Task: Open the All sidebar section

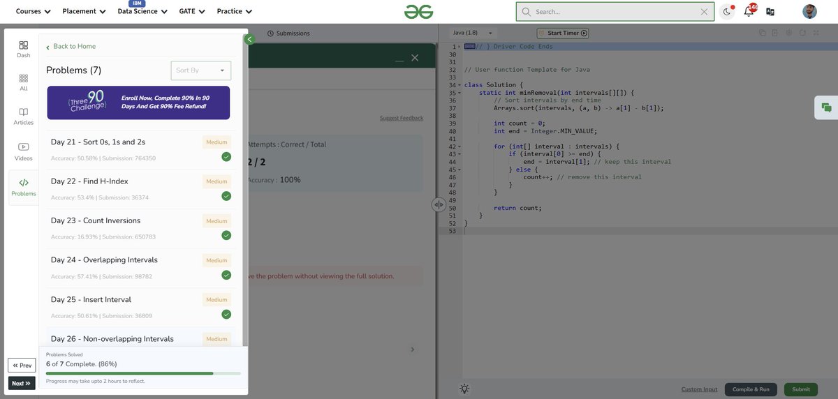Action: click(23, 82)
